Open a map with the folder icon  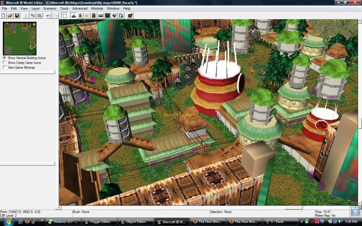click(x=10, y=16)
